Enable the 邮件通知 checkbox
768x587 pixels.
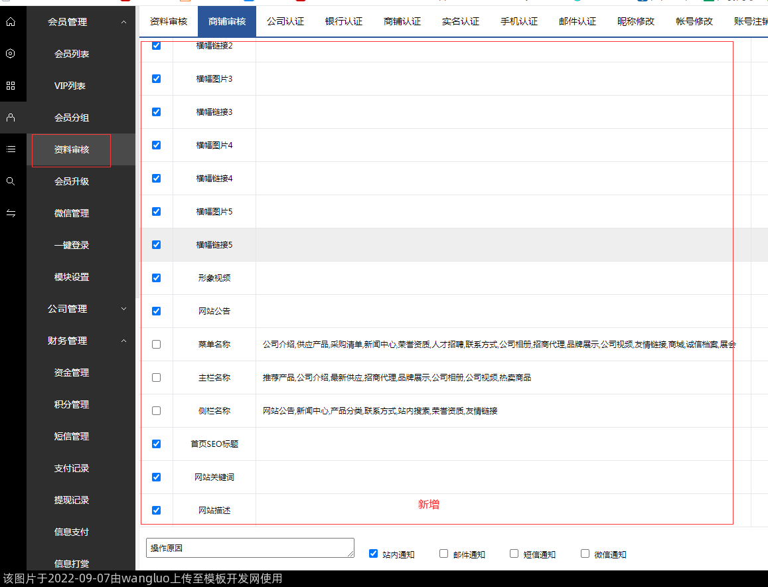[444, 553]
